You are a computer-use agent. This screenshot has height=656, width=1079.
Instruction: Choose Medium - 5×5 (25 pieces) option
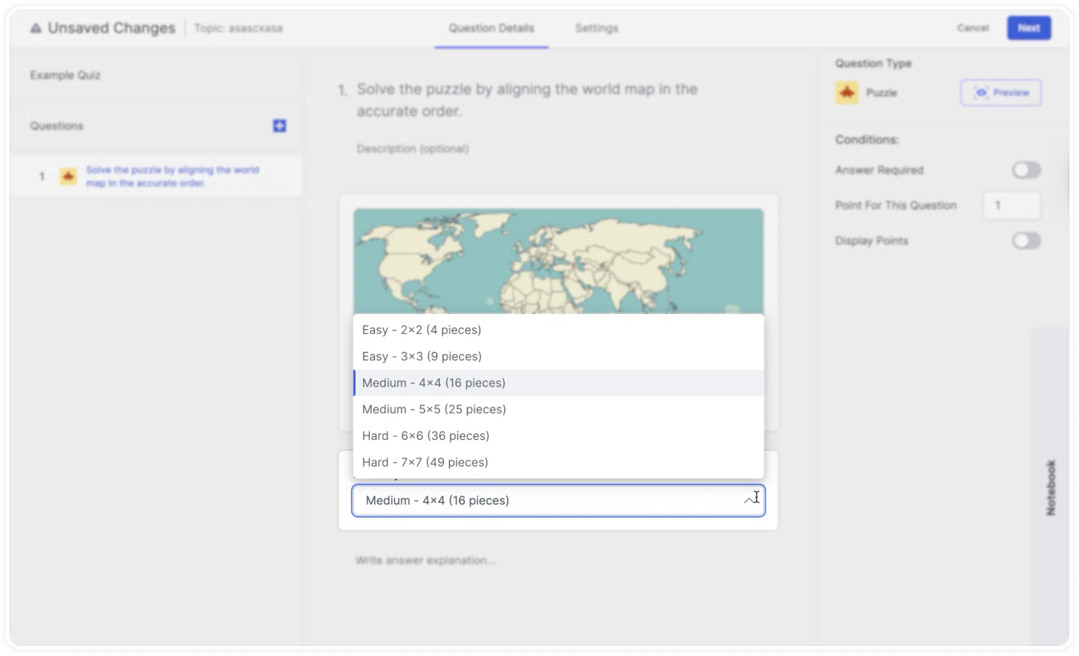558,409
